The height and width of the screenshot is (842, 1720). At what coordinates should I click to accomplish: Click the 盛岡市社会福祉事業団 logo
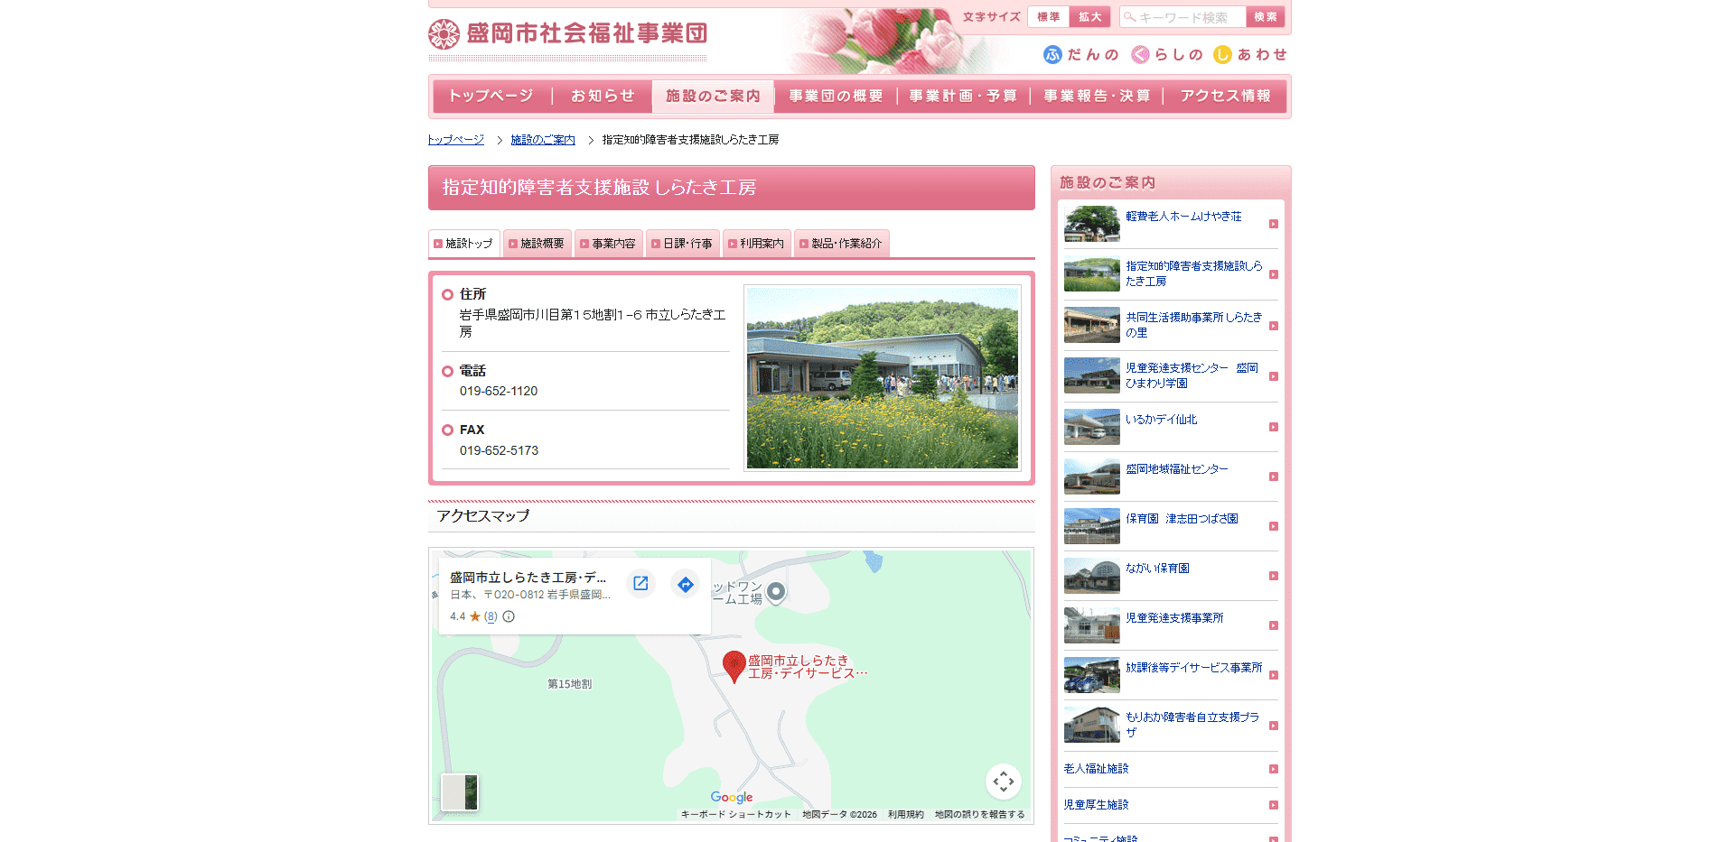567,33
